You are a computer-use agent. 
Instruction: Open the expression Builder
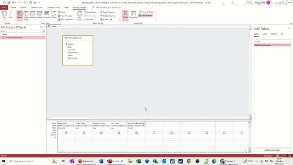[x=89, y=19]
